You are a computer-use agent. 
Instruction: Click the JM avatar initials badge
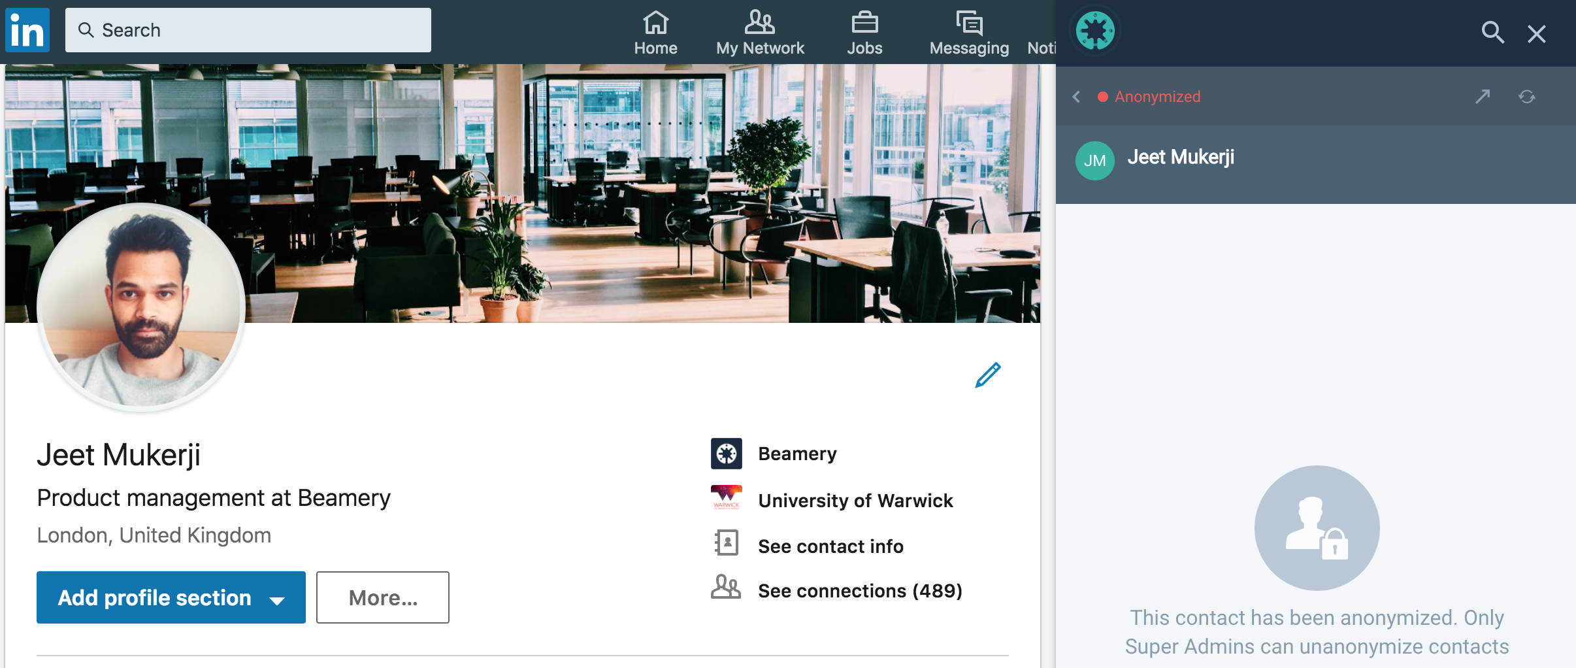click(x=1095, y=161)
